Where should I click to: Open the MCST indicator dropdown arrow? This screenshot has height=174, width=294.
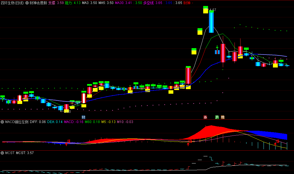pos(2,153)
